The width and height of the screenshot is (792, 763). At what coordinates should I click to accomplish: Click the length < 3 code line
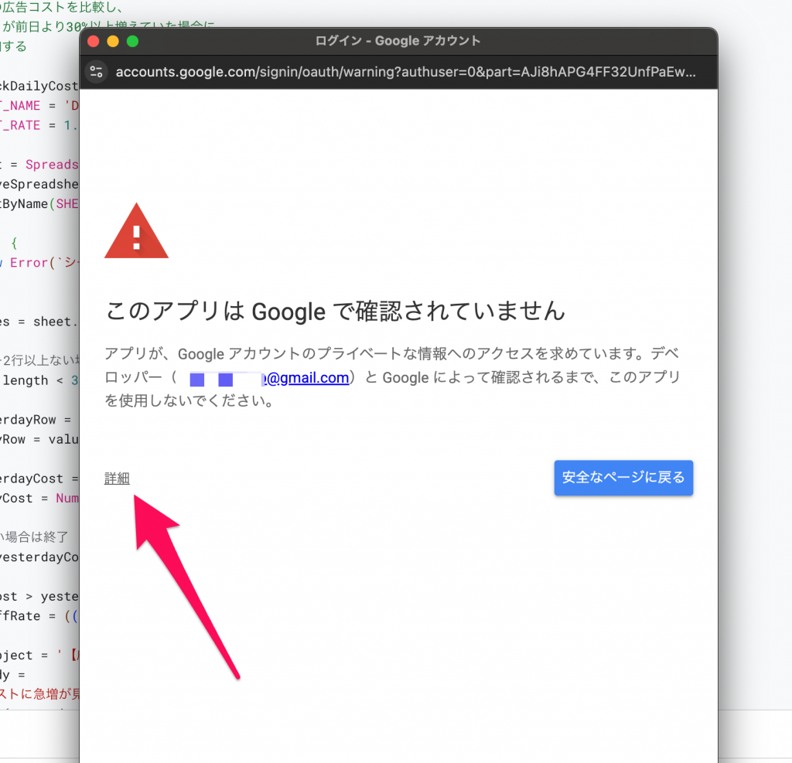click(40, 380)
